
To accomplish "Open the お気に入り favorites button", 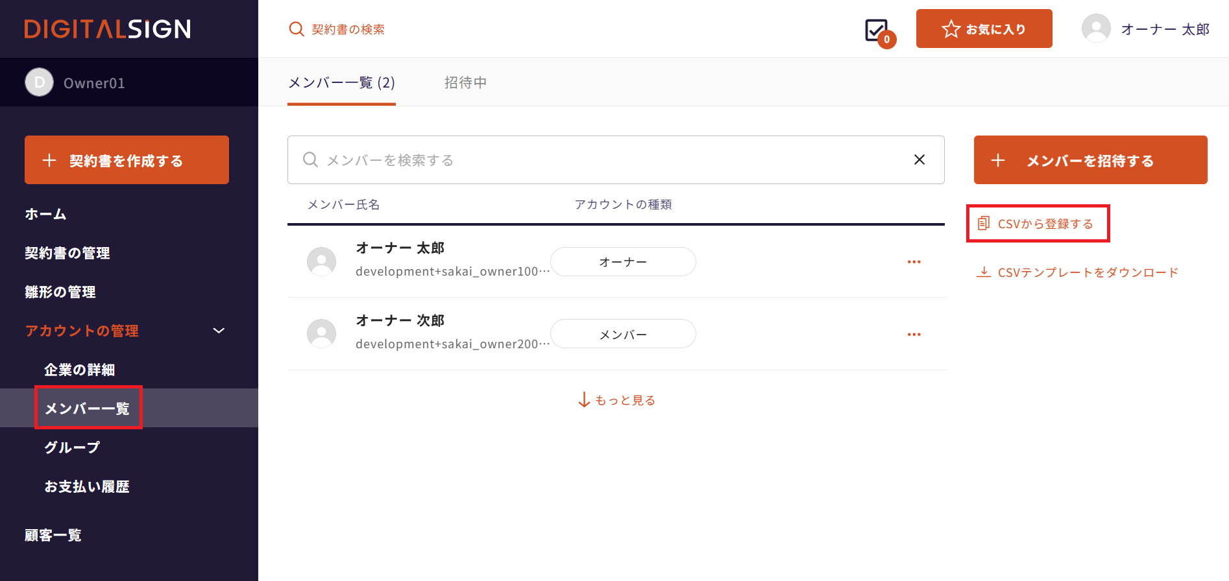I will pos(984,29).
